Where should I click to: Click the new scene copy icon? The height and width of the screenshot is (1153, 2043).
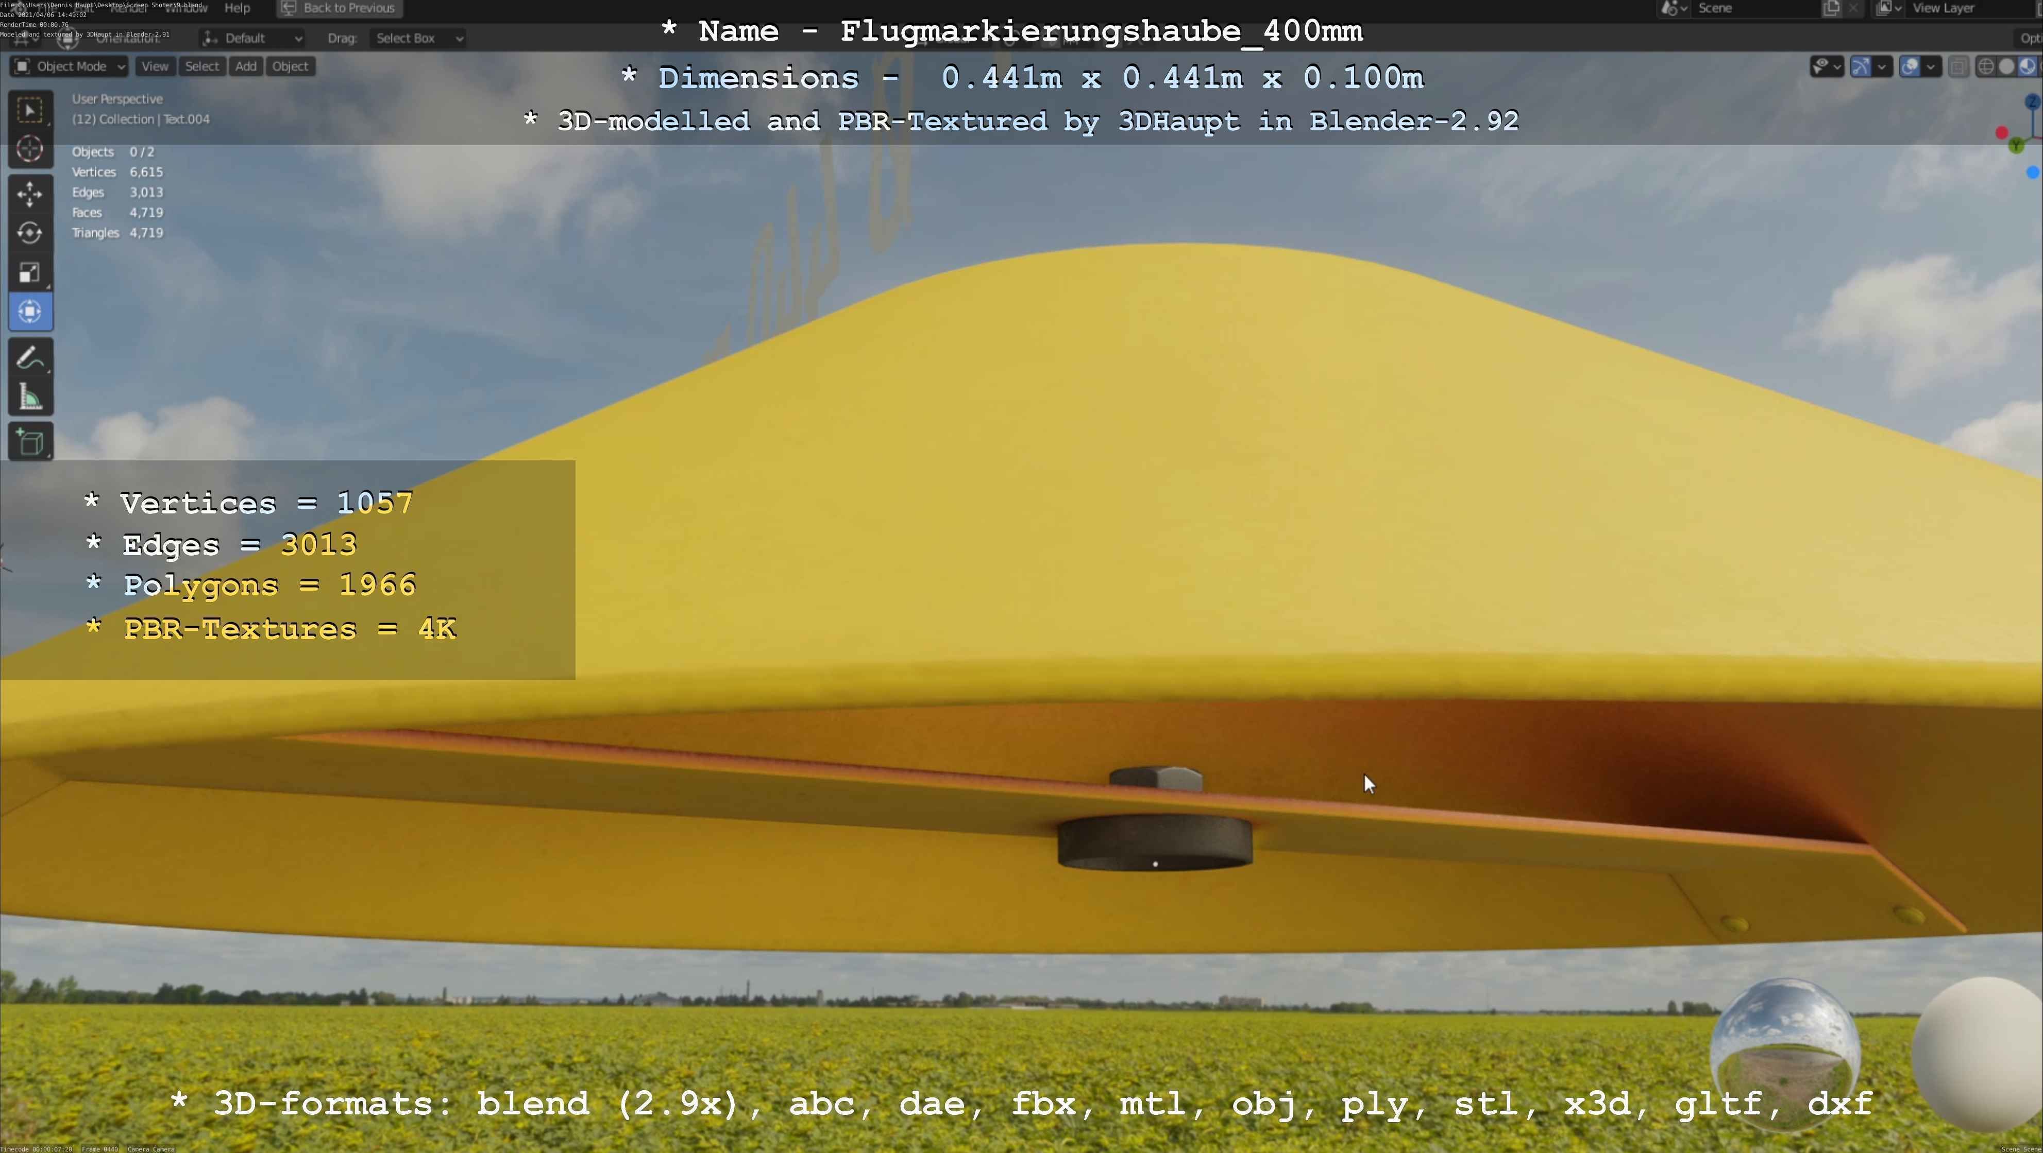tap(1831, 8)
